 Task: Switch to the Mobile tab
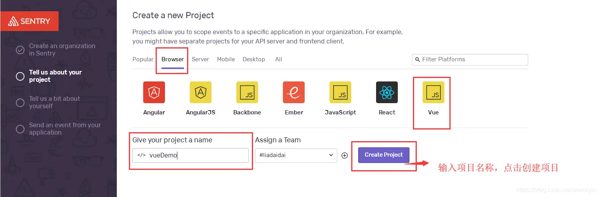(x=226, y=59)
